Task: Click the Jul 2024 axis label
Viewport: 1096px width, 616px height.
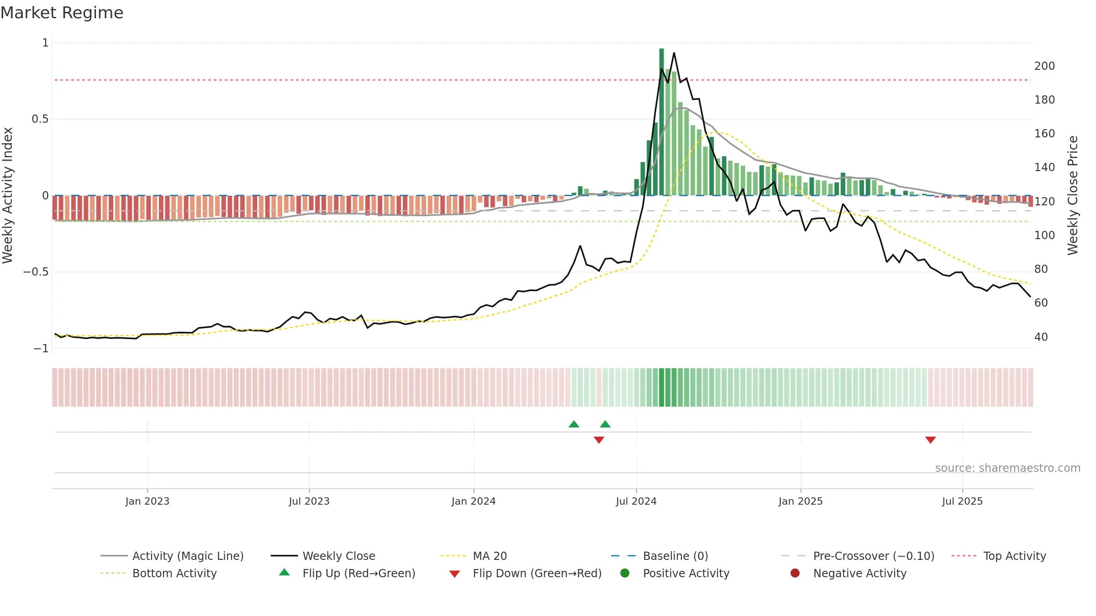Action: click(636, 501)
